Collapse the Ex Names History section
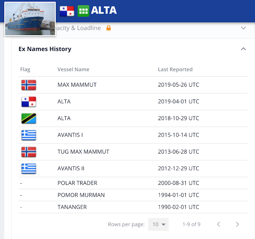The width and height of the screenshot is (255, 239). pyautogui.click(x=243, y=49)
